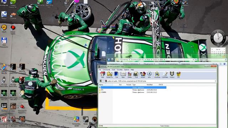Open the Options menu in WinRAR
This screenshot has height=128, width=228.
pyautogui.click(x=126, y=70)
